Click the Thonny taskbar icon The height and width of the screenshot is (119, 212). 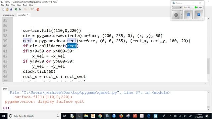79,116
